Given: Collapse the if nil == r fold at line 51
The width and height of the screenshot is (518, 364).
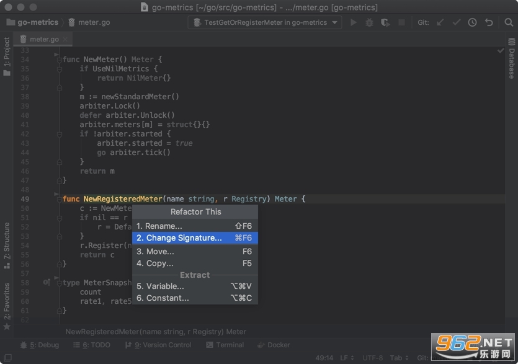Looking at the screenshot, I should pos(60,218).
